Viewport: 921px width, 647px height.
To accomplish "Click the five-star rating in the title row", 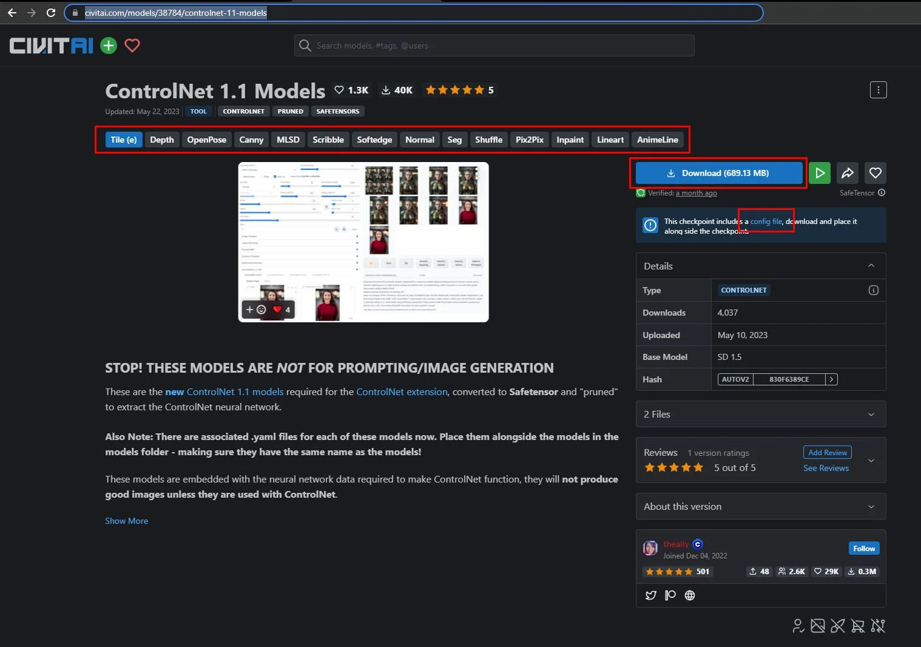I will 459,90.
